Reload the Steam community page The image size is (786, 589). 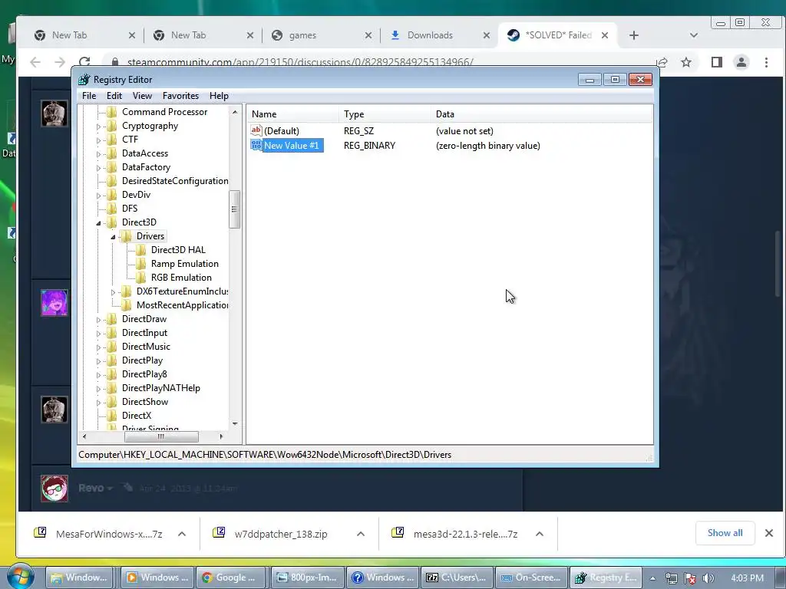pos(84,61)
